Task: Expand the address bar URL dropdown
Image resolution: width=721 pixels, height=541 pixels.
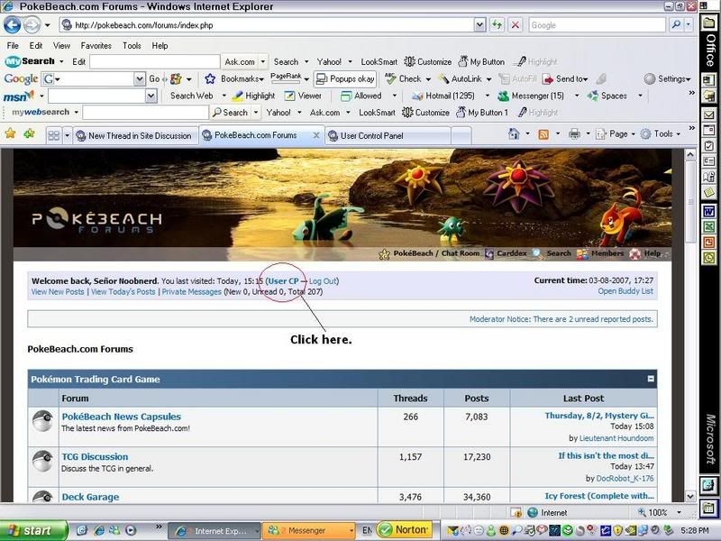Action: pos(479,25)
